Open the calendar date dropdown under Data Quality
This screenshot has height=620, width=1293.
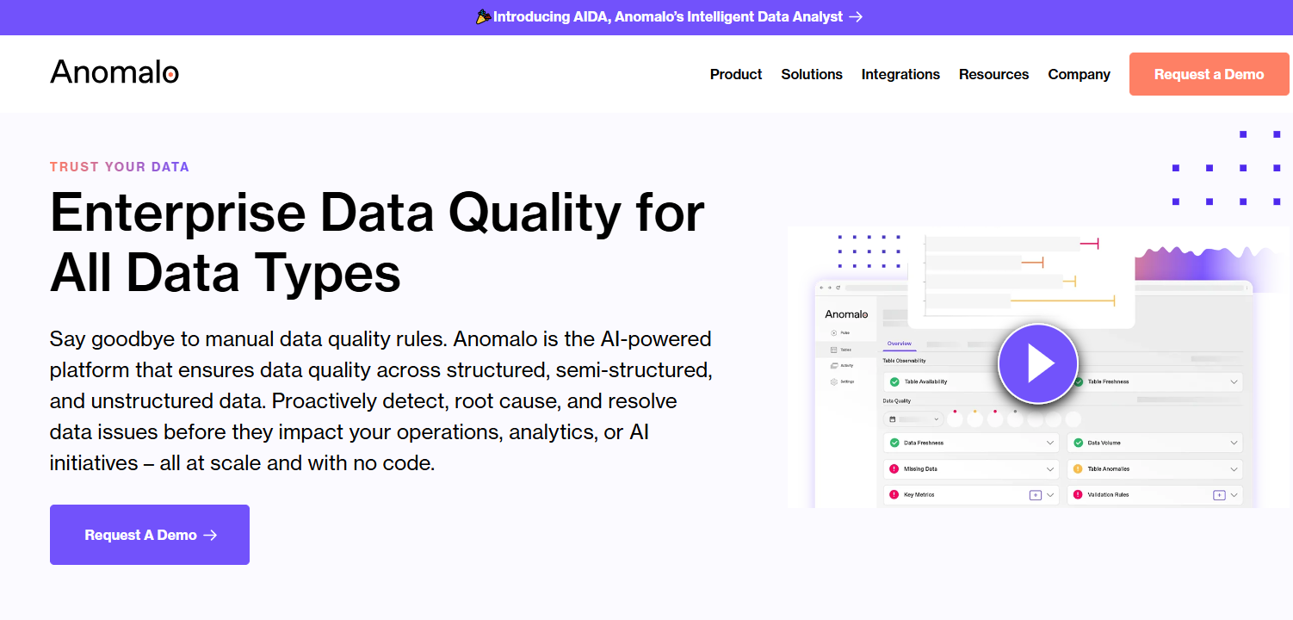pyautogui.click(x=913, y=419)
